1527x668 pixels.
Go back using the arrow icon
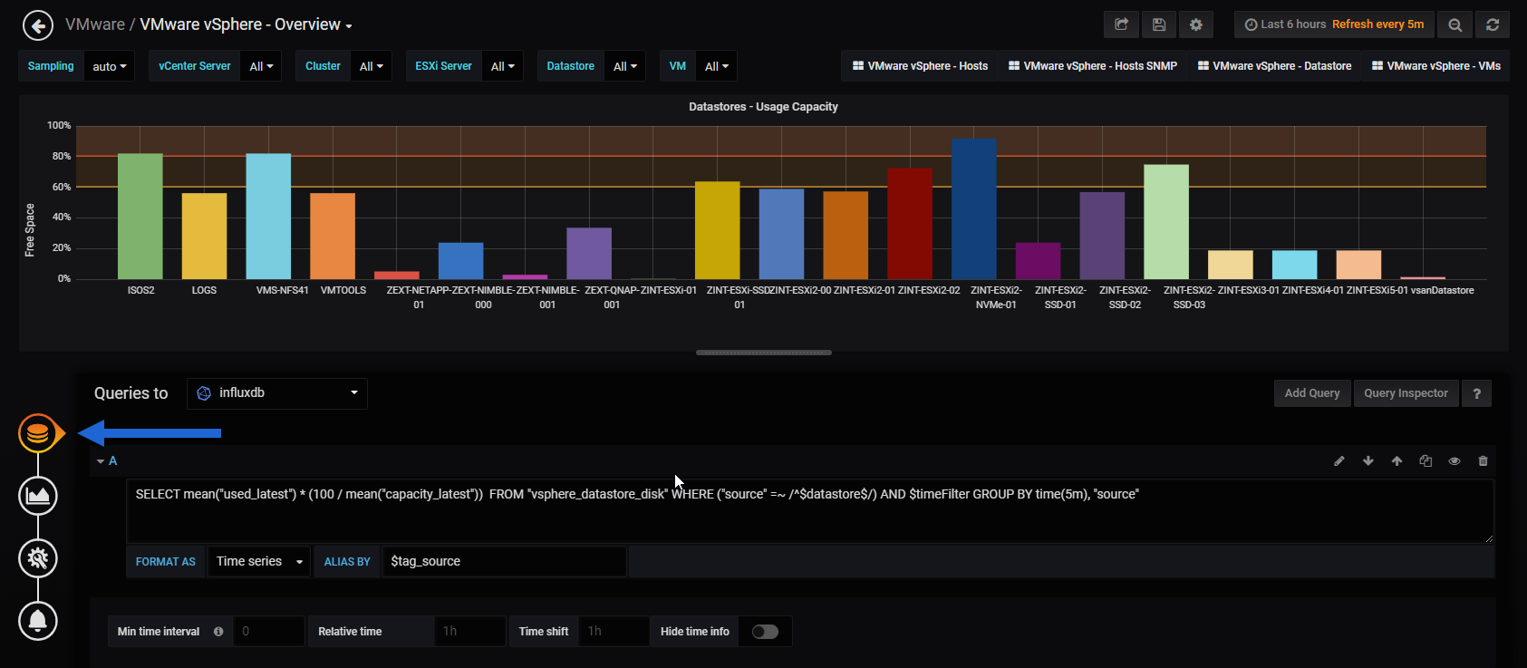coord(37,25)
